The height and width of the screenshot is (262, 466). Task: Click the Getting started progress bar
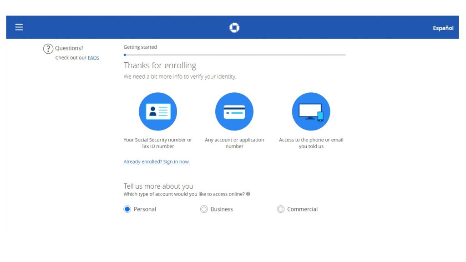pyautogui.click(x=234, y=55)
